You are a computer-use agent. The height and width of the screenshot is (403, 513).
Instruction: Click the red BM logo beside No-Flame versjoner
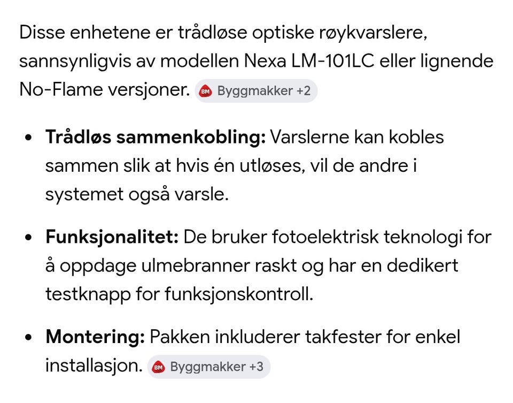point(205,91)
